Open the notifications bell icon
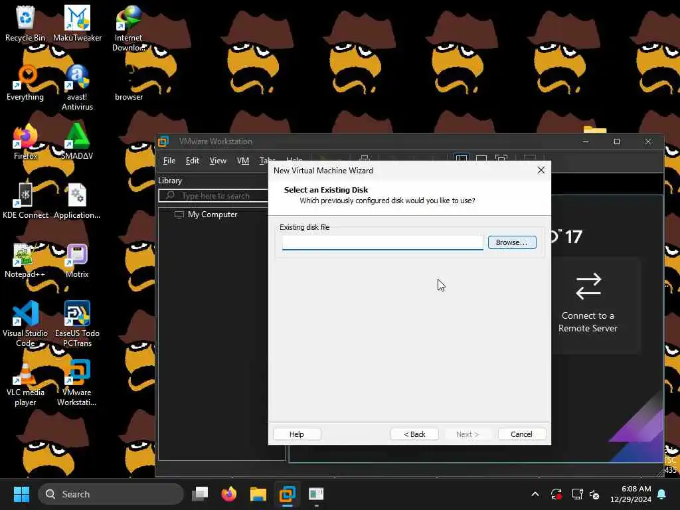 [x=662, y=494]
